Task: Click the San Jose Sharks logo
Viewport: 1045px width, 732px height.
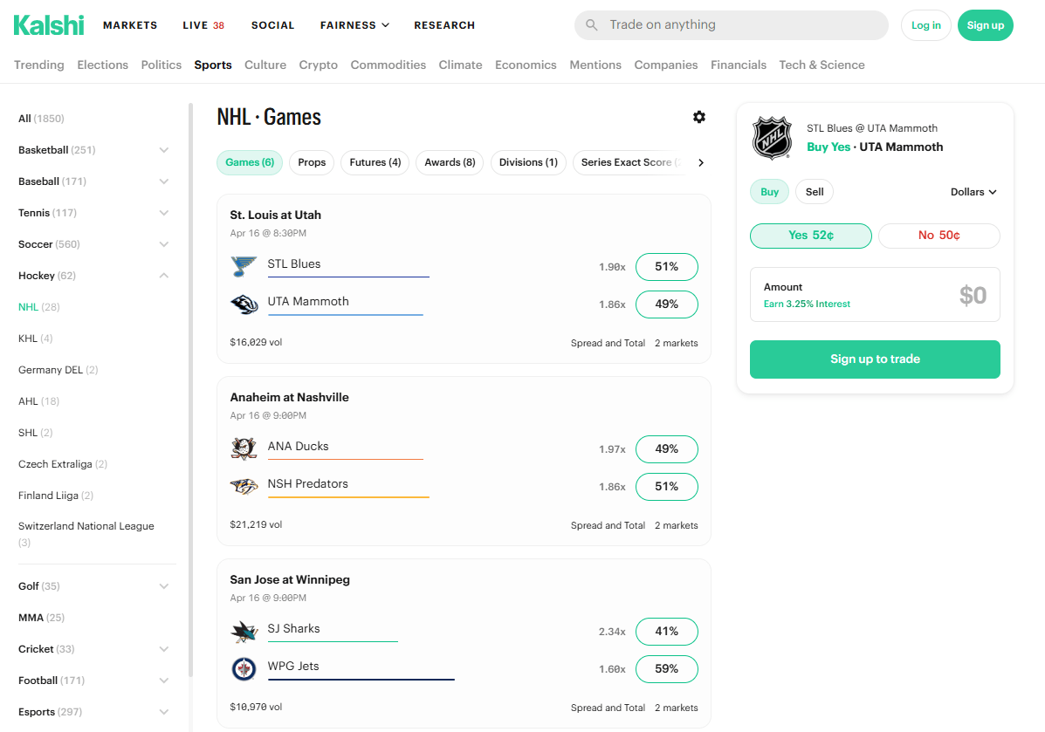Action: [x=244, y=631]
